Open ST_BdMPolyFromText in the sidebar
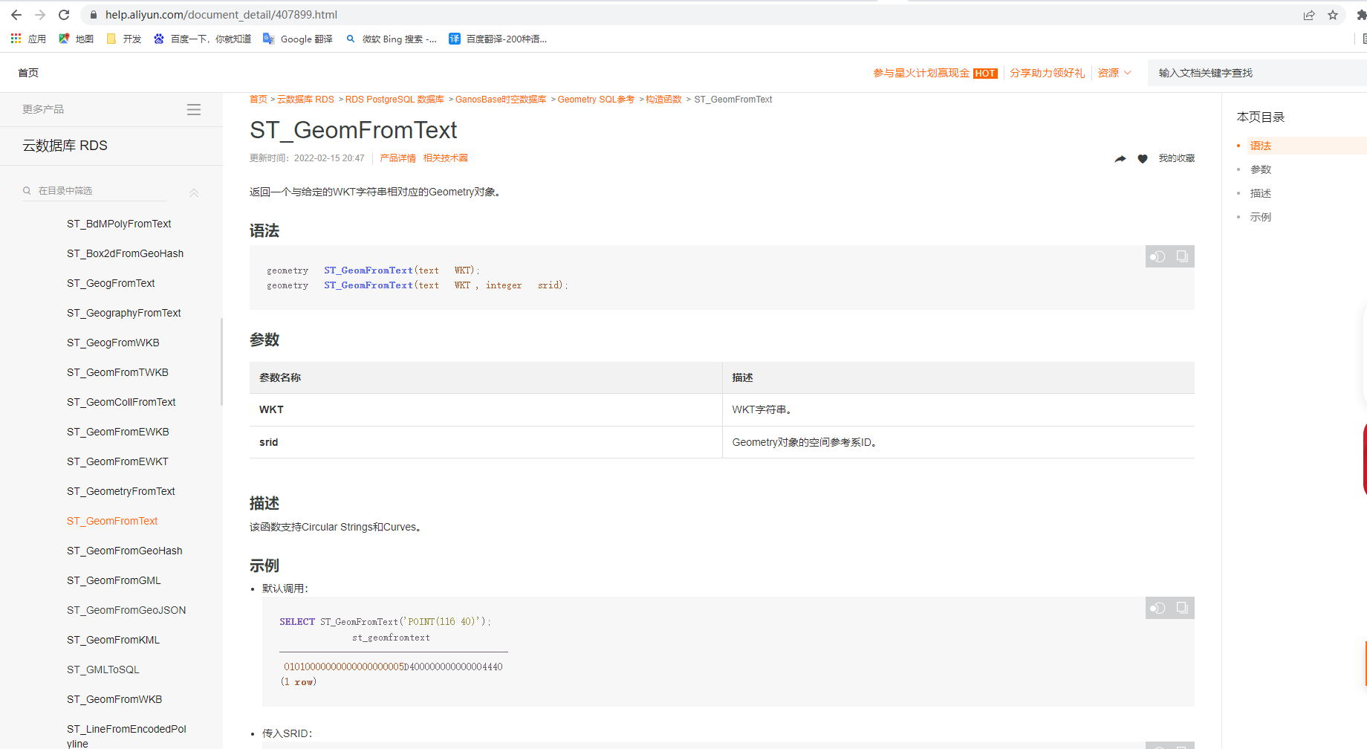Image resolution: width=1367 pixels, height=749 pixels. click(119, 224)
